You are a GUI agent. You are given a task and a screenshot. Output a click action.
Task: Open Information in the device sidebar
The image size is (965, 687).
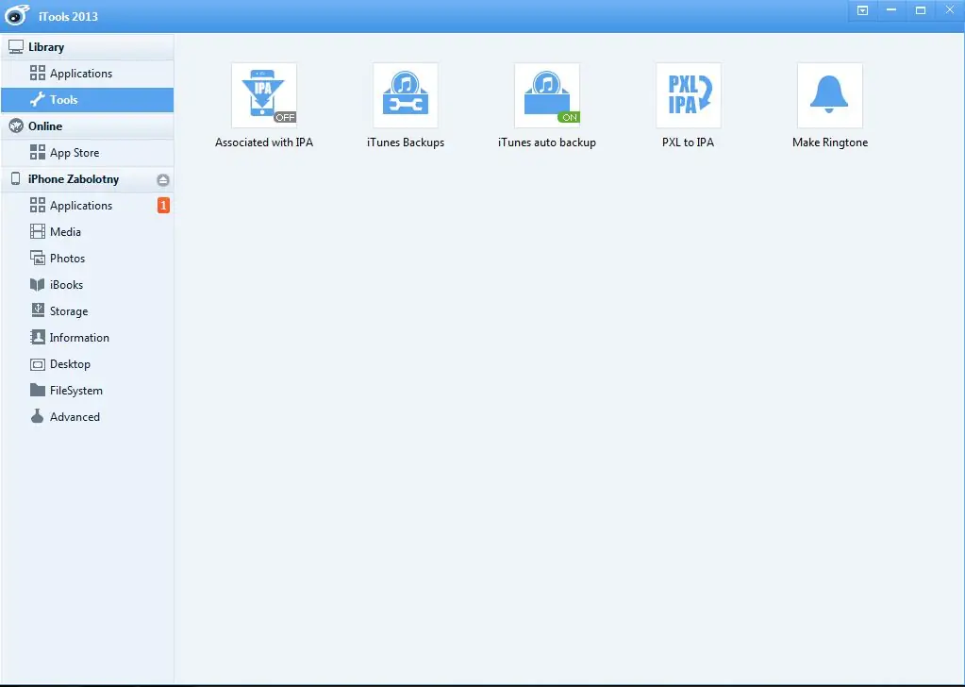click(88, 338)
